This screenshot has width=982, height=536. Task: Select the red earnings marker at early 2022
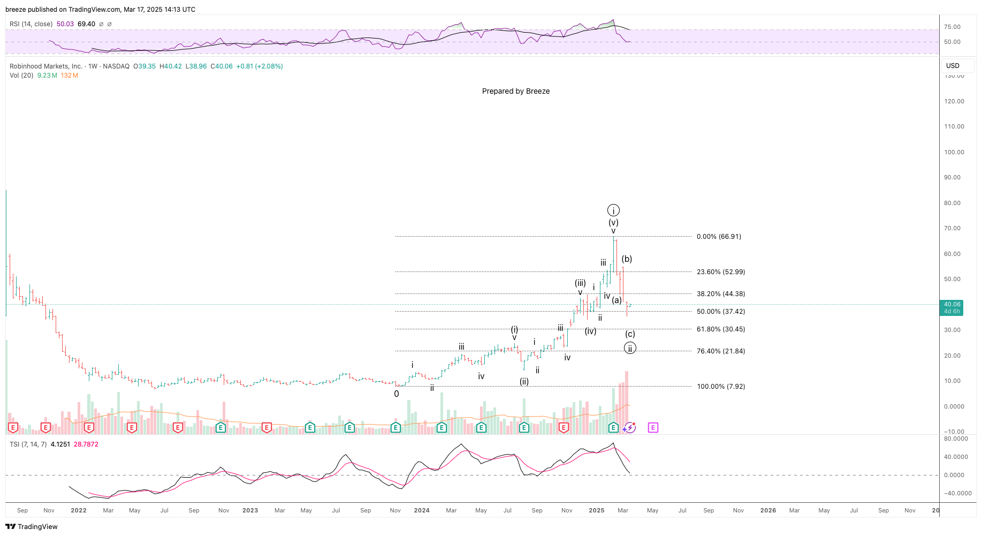[x=89, y=427]
